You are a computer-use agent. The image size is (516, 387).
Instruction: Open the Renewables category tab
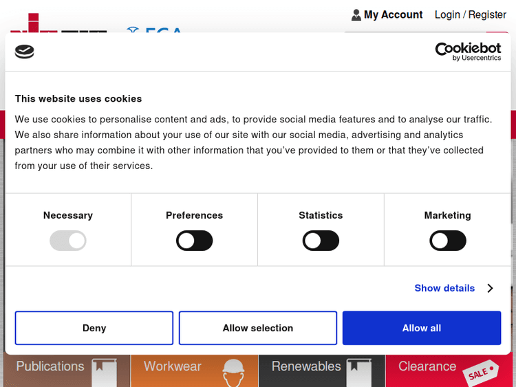(x=306, y=366)
